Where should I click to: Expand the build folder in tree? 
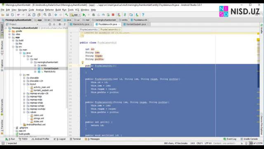13,41
